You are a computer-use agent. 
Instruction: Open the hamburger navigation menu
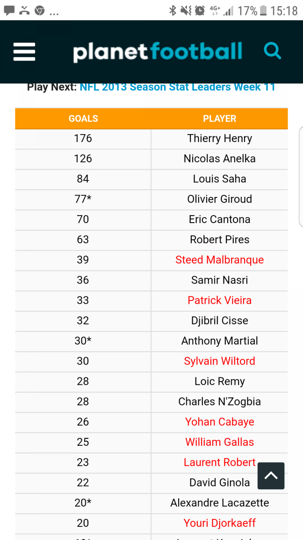tap(24, 52)
